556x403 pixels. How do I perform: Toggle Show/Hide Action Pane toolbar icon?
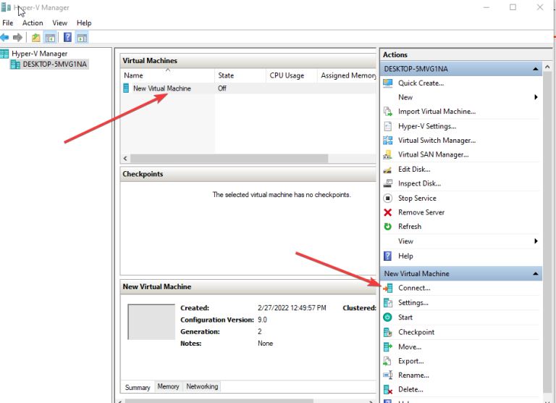(x=82, y=37)
